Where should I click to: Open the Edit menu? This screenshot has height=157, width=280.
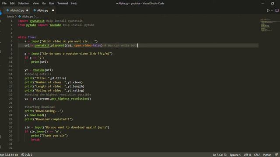(12, 3)
